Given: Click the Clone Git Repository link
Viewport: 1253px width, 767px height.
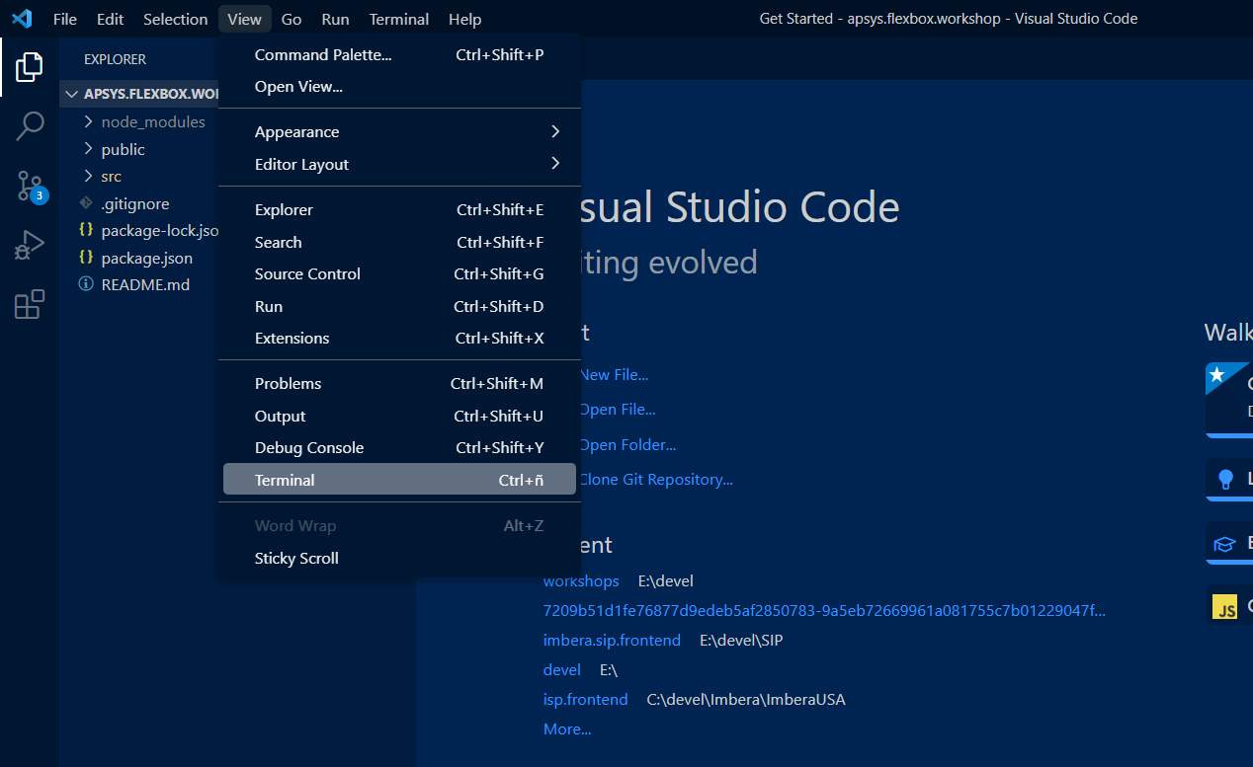Looking at the screenshot, I should tap(655, 480).
